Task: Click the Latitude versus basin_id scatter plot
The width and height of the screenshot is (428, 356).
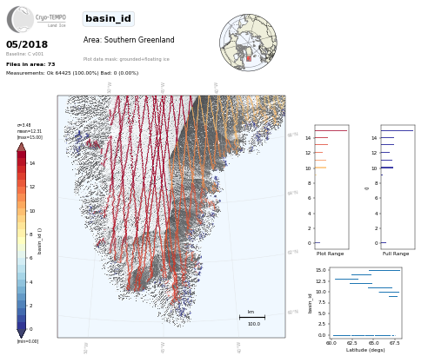Action: (x=366, y=303)
